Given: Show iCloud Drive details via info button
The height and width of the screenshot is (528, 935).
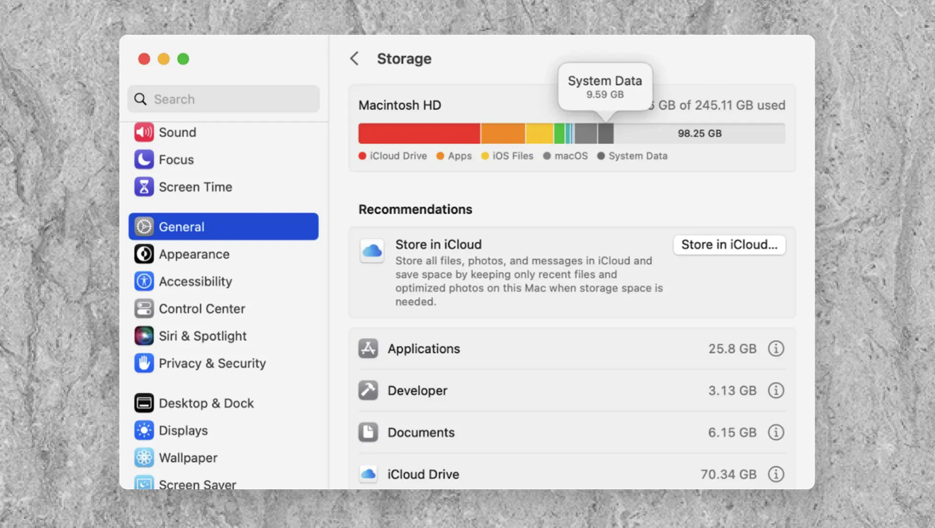Looking at the screenshot, I should tap(776, 474).
